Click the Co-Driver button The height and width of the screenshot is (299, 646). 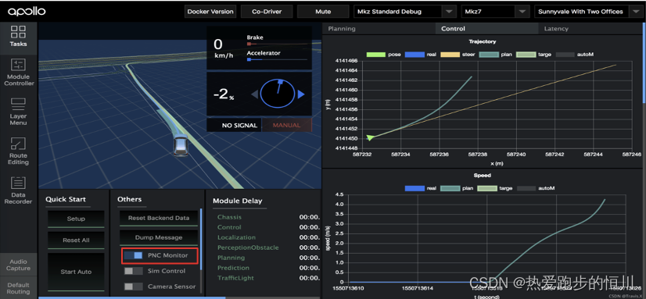(x=267, y=12)
